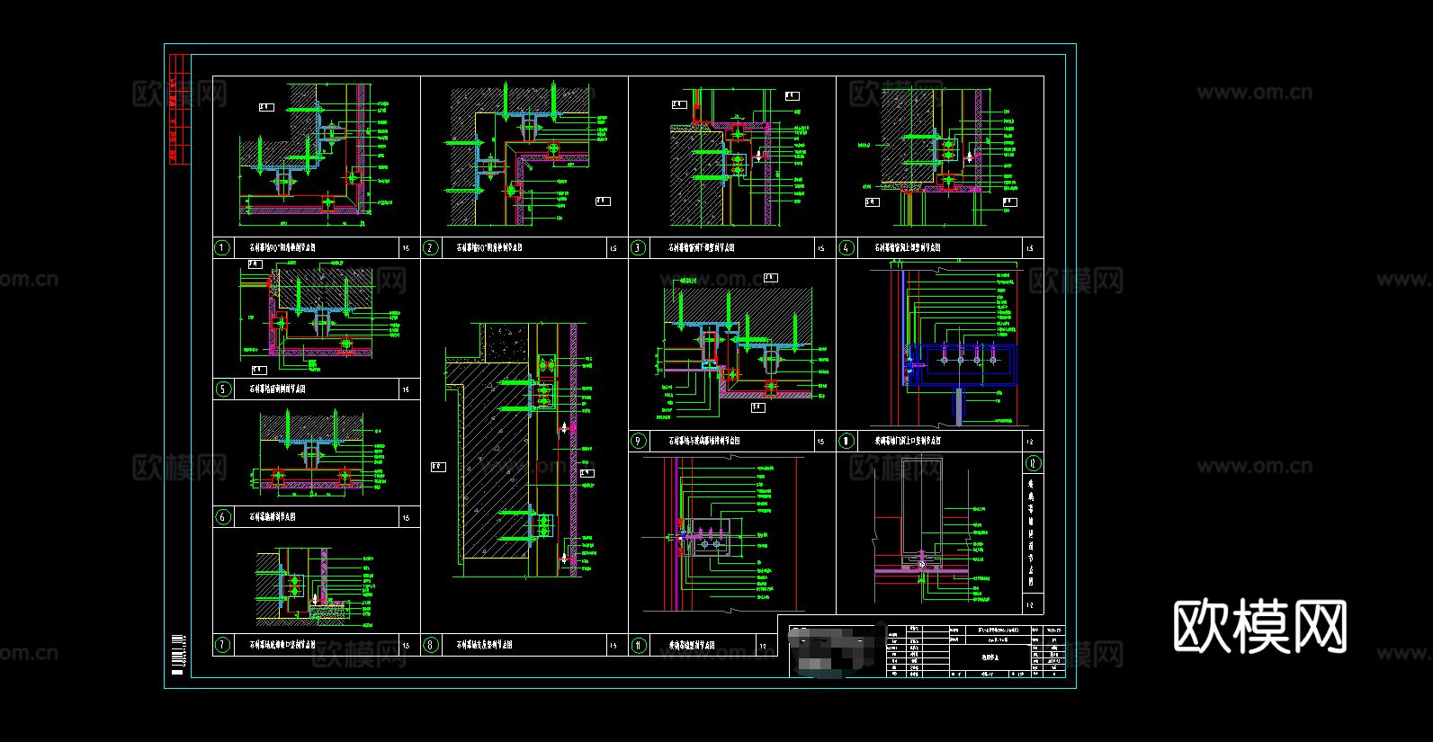The height and width of the screenshot is (742, 1433).
Task: Select detail bubble number 3
Action: click(x=639, y=247)
